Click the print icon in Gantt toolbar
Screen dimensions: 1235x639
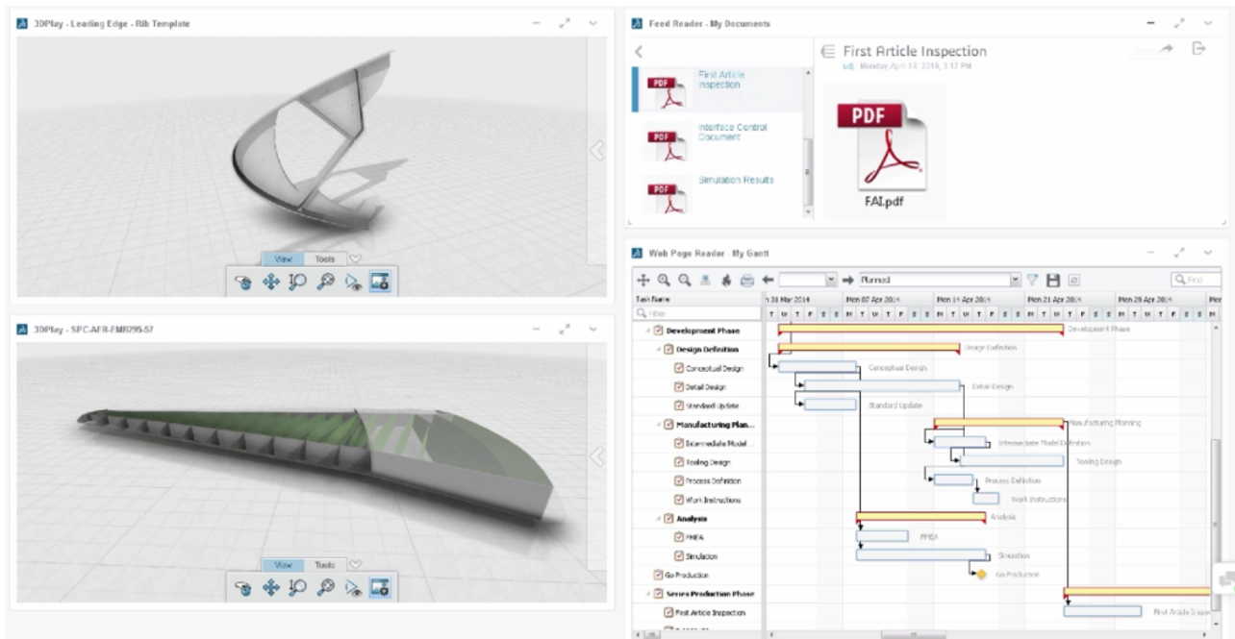point(747,280)
